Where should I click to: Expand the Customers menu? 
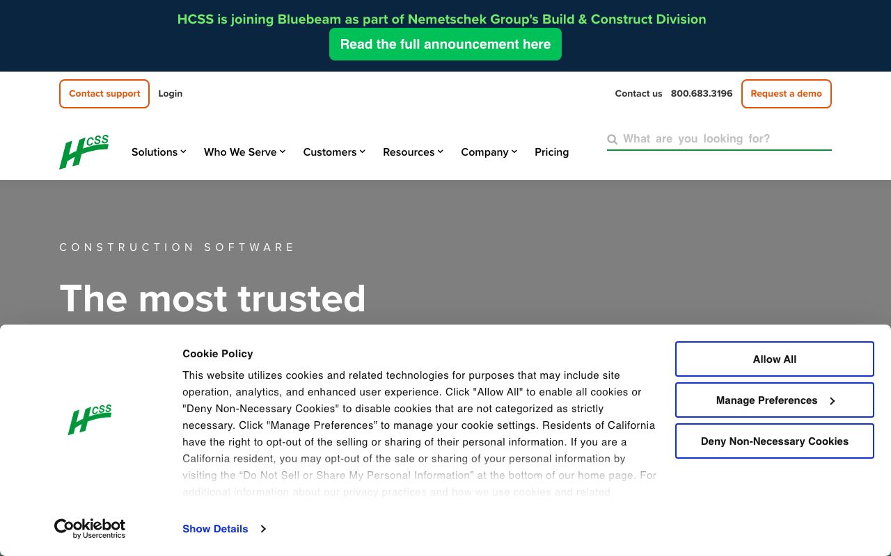point(334,152)
